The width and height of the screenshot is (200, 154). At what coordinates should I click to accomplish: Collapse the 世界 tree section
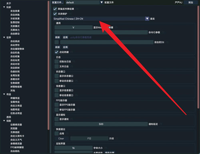tap(4, 37)
